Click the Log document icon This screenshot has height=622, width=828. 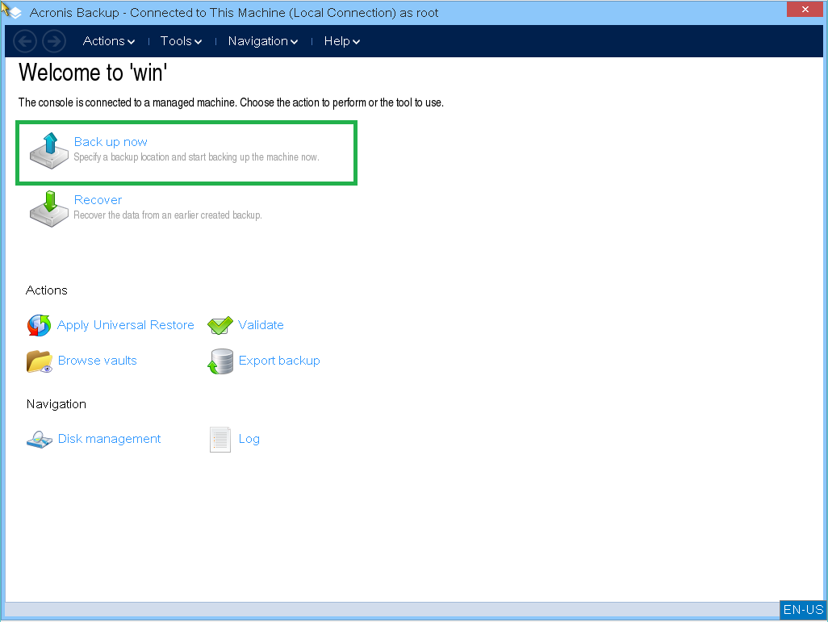220,440
